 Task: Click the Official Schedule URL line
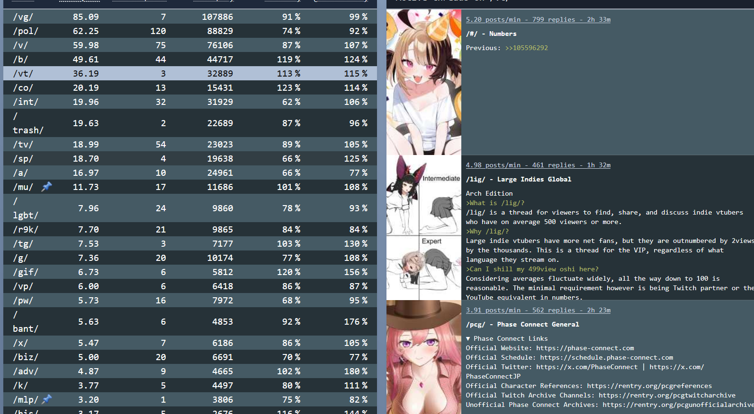click(x=569, y=357)
